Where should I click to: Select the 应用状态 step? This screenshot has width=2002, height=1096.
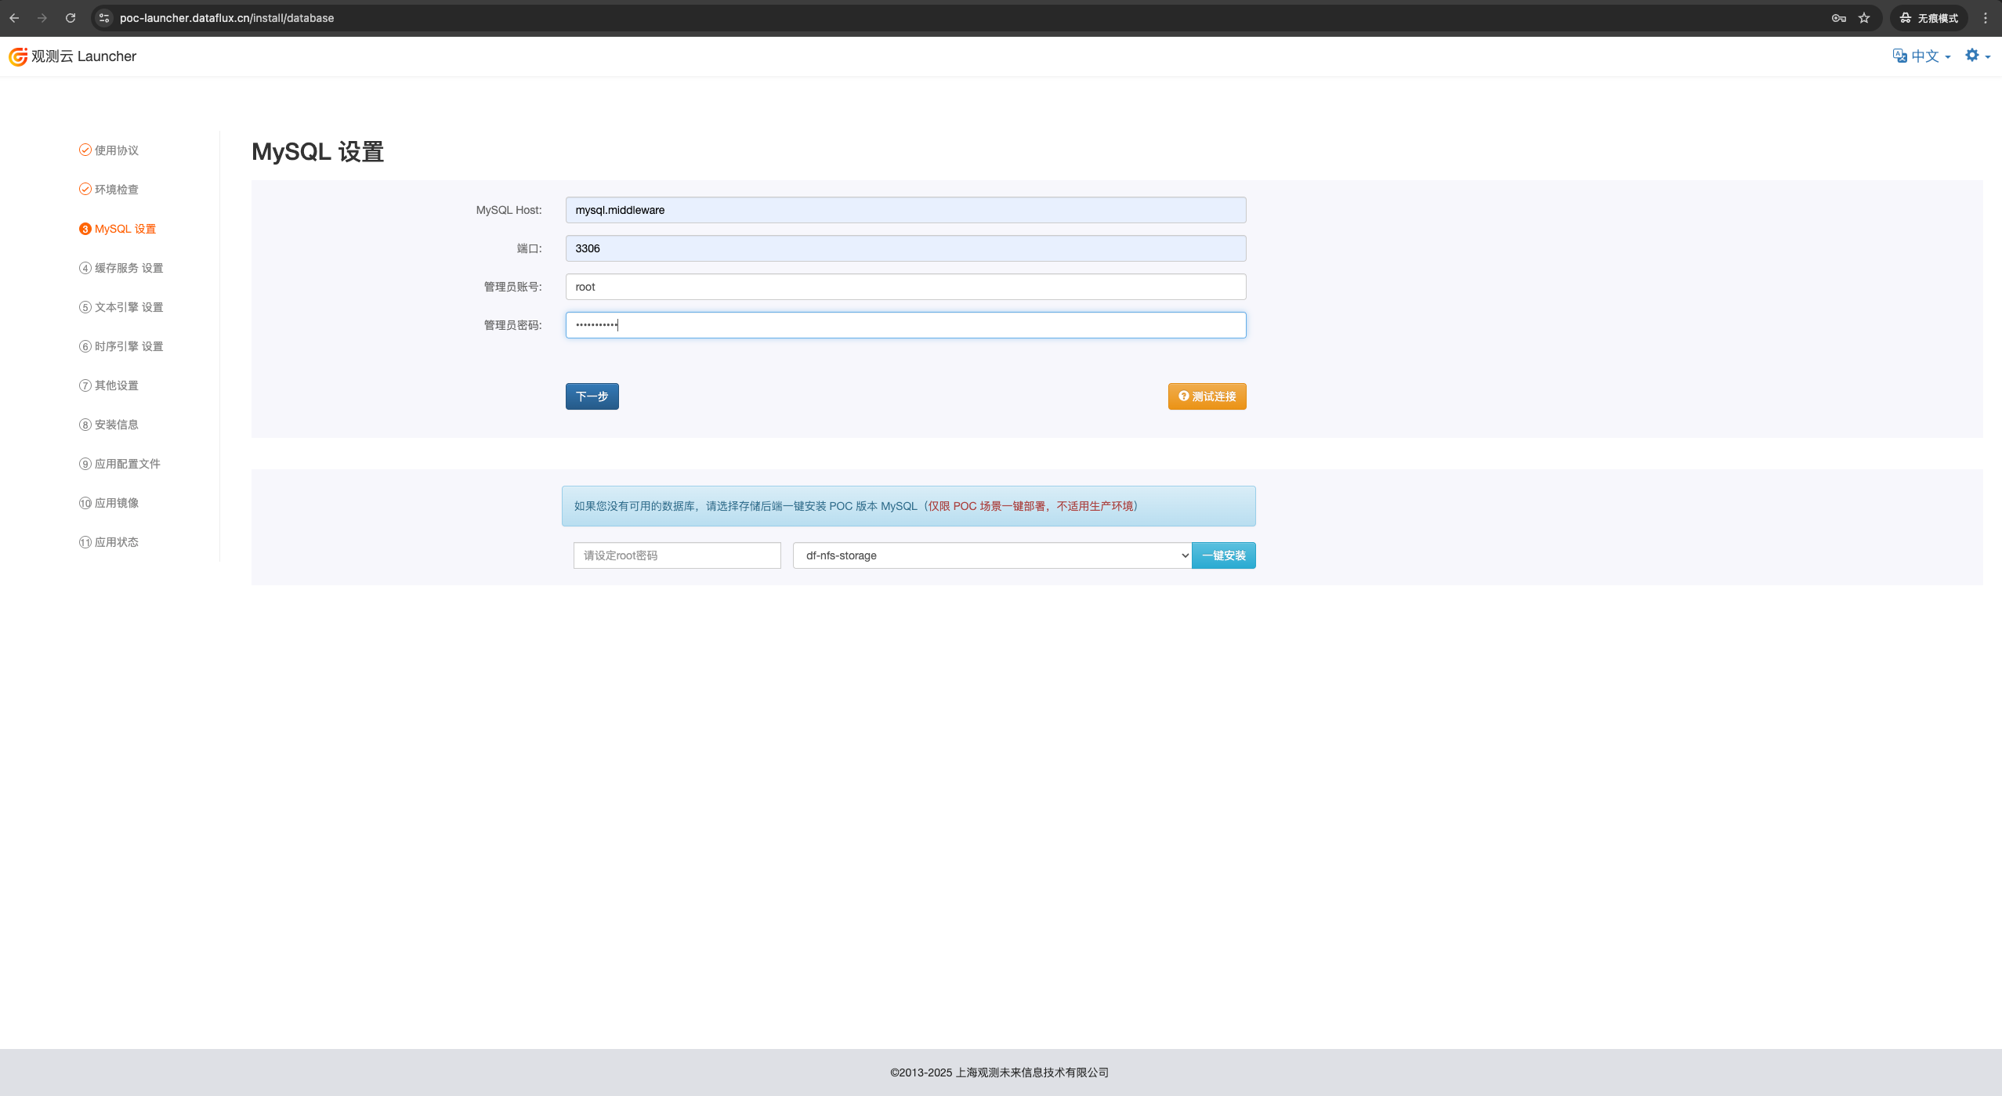108,542
